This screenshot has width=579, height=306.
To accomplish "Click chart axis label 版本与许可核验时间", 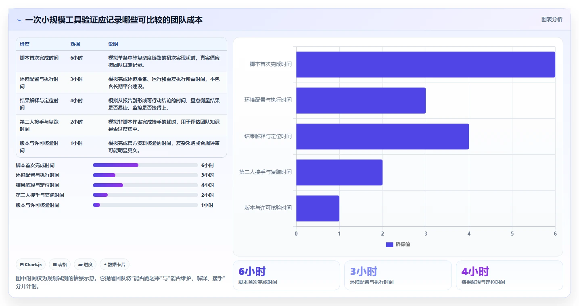I will tap(268, 208).
